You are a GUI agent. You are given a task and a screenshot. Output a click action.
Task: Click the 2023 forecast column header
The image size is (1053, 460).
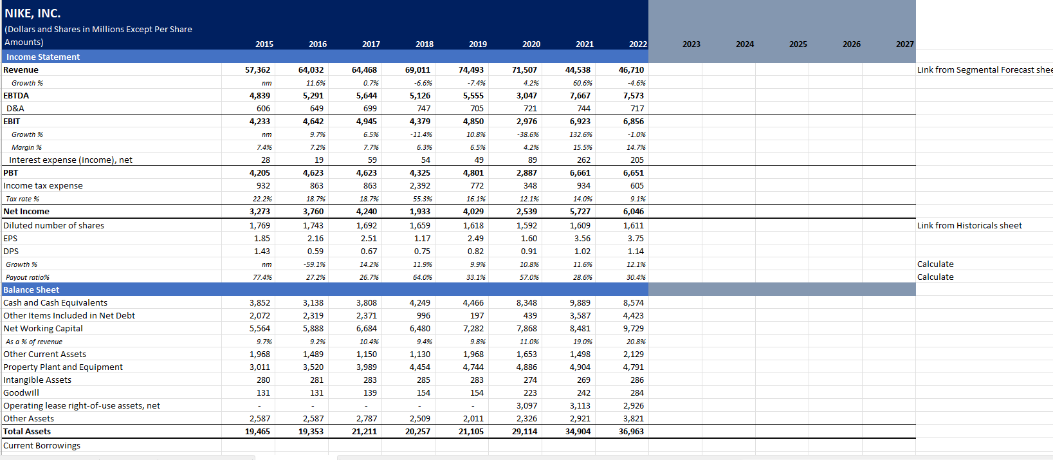tap(691, 44)
